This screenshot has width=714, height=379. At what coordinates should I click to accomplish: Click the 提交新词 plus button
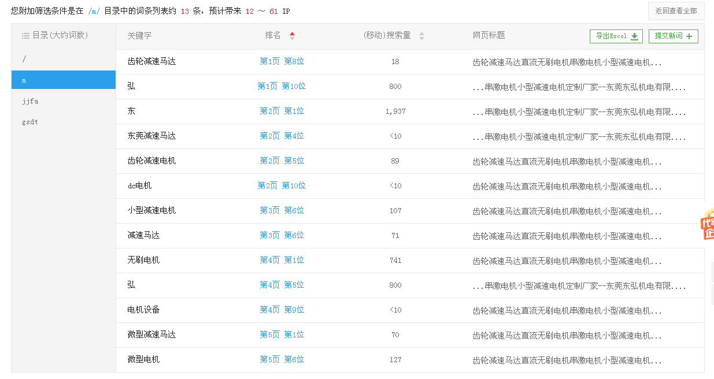pyautogui.click(x=673, y=36)
